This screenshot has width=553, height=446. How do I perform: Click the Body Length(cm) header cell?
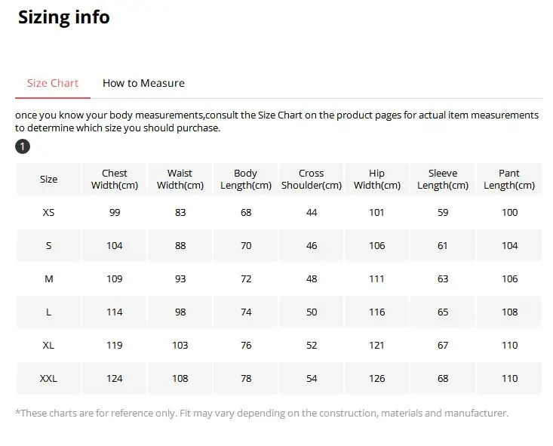point(246,180)
